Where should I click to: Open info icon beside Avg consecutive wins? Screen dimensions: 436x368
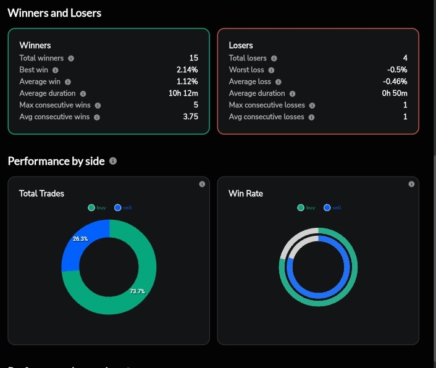point(97,117)
